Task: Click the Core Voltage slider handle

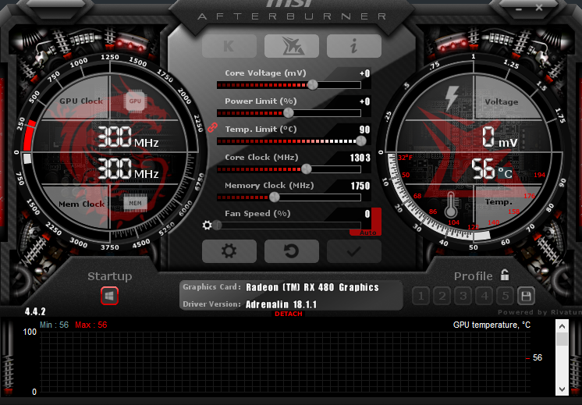Action: tap(313, 85)
